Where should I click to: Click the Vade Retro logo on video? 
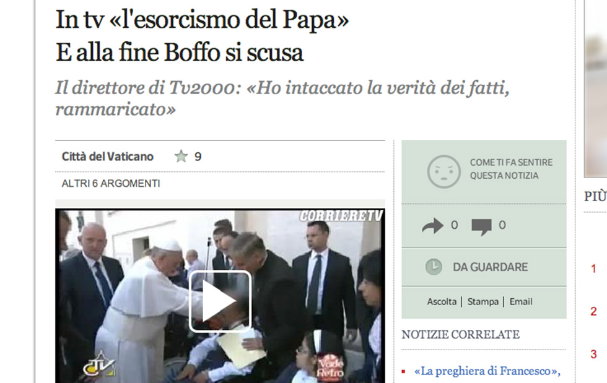(330, 367)
